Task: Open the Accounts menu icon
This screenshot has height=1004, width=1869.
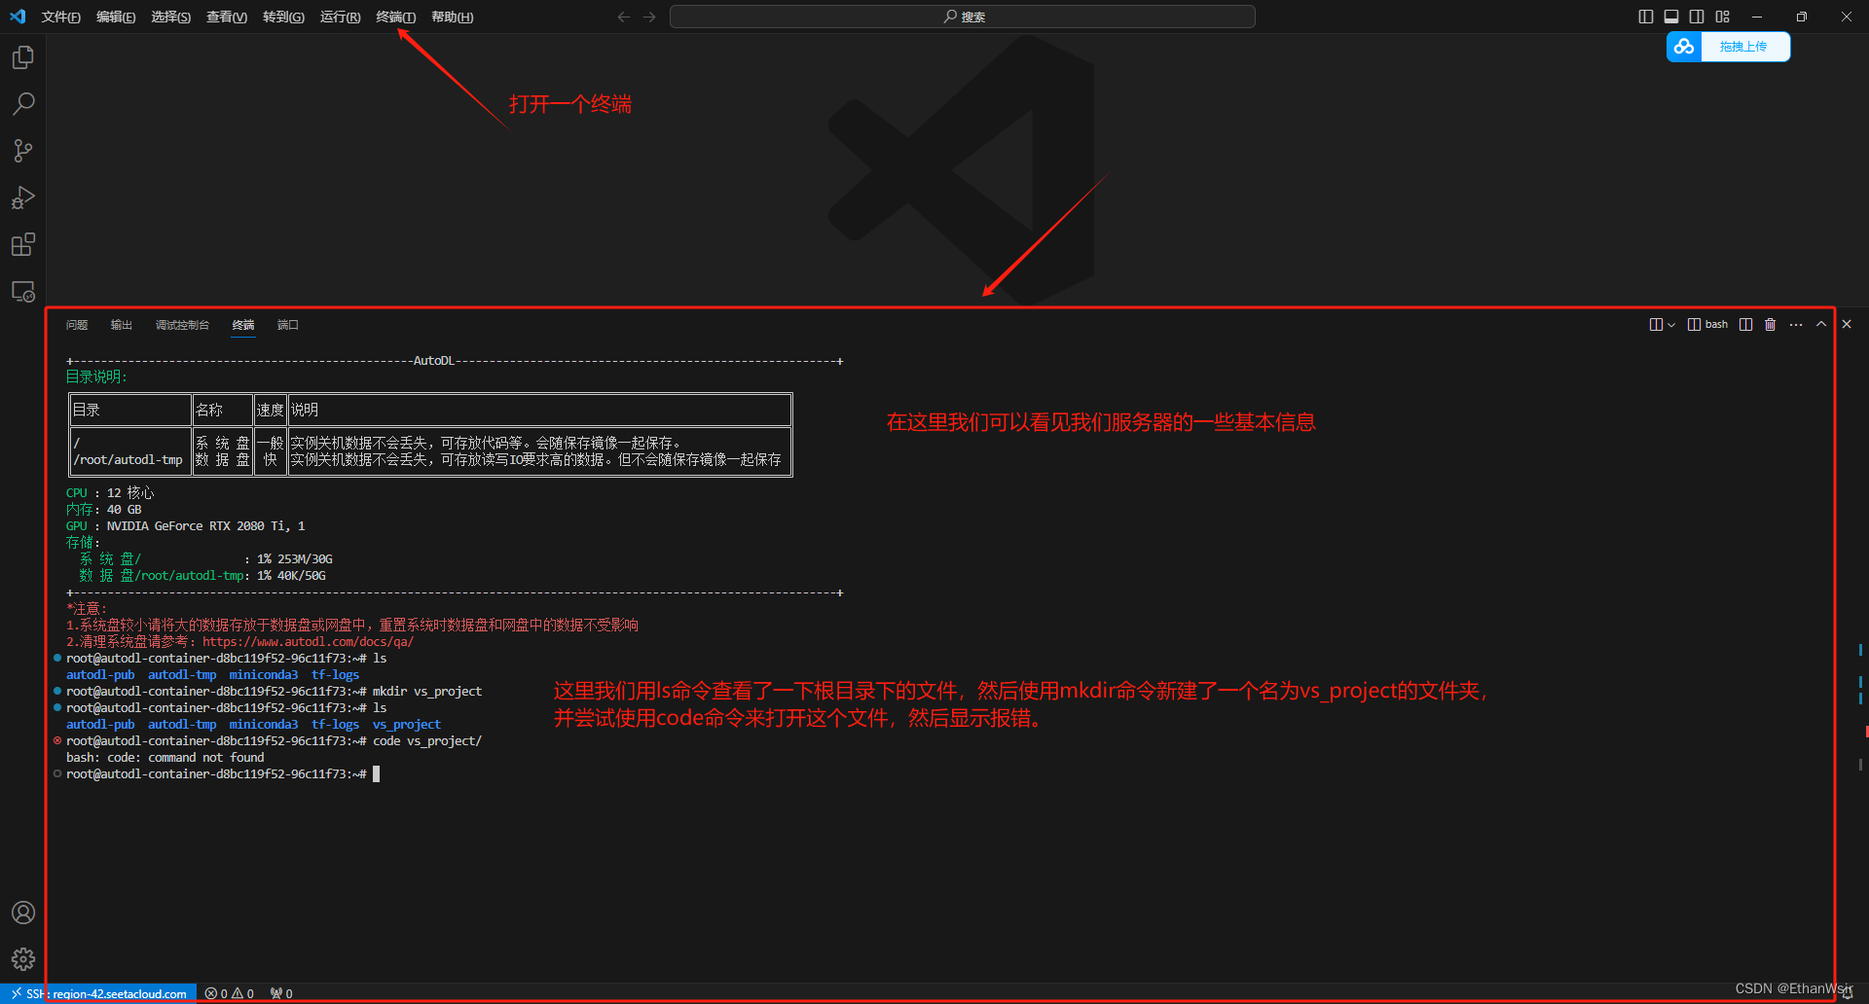Action: 23,913
